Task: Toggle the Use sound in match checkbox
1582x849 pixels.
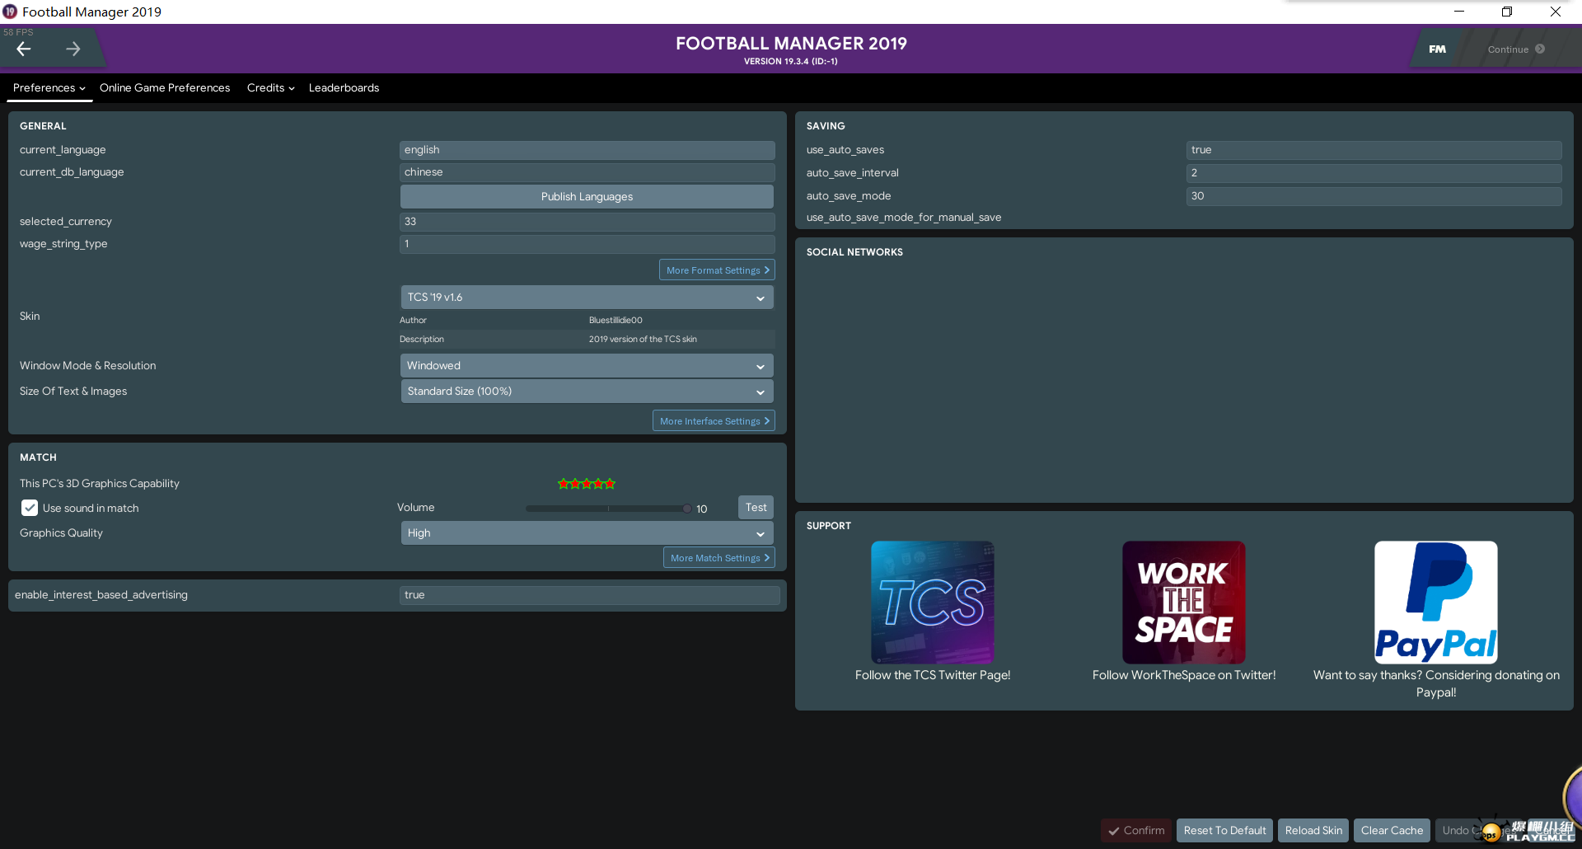Action: 30,508
